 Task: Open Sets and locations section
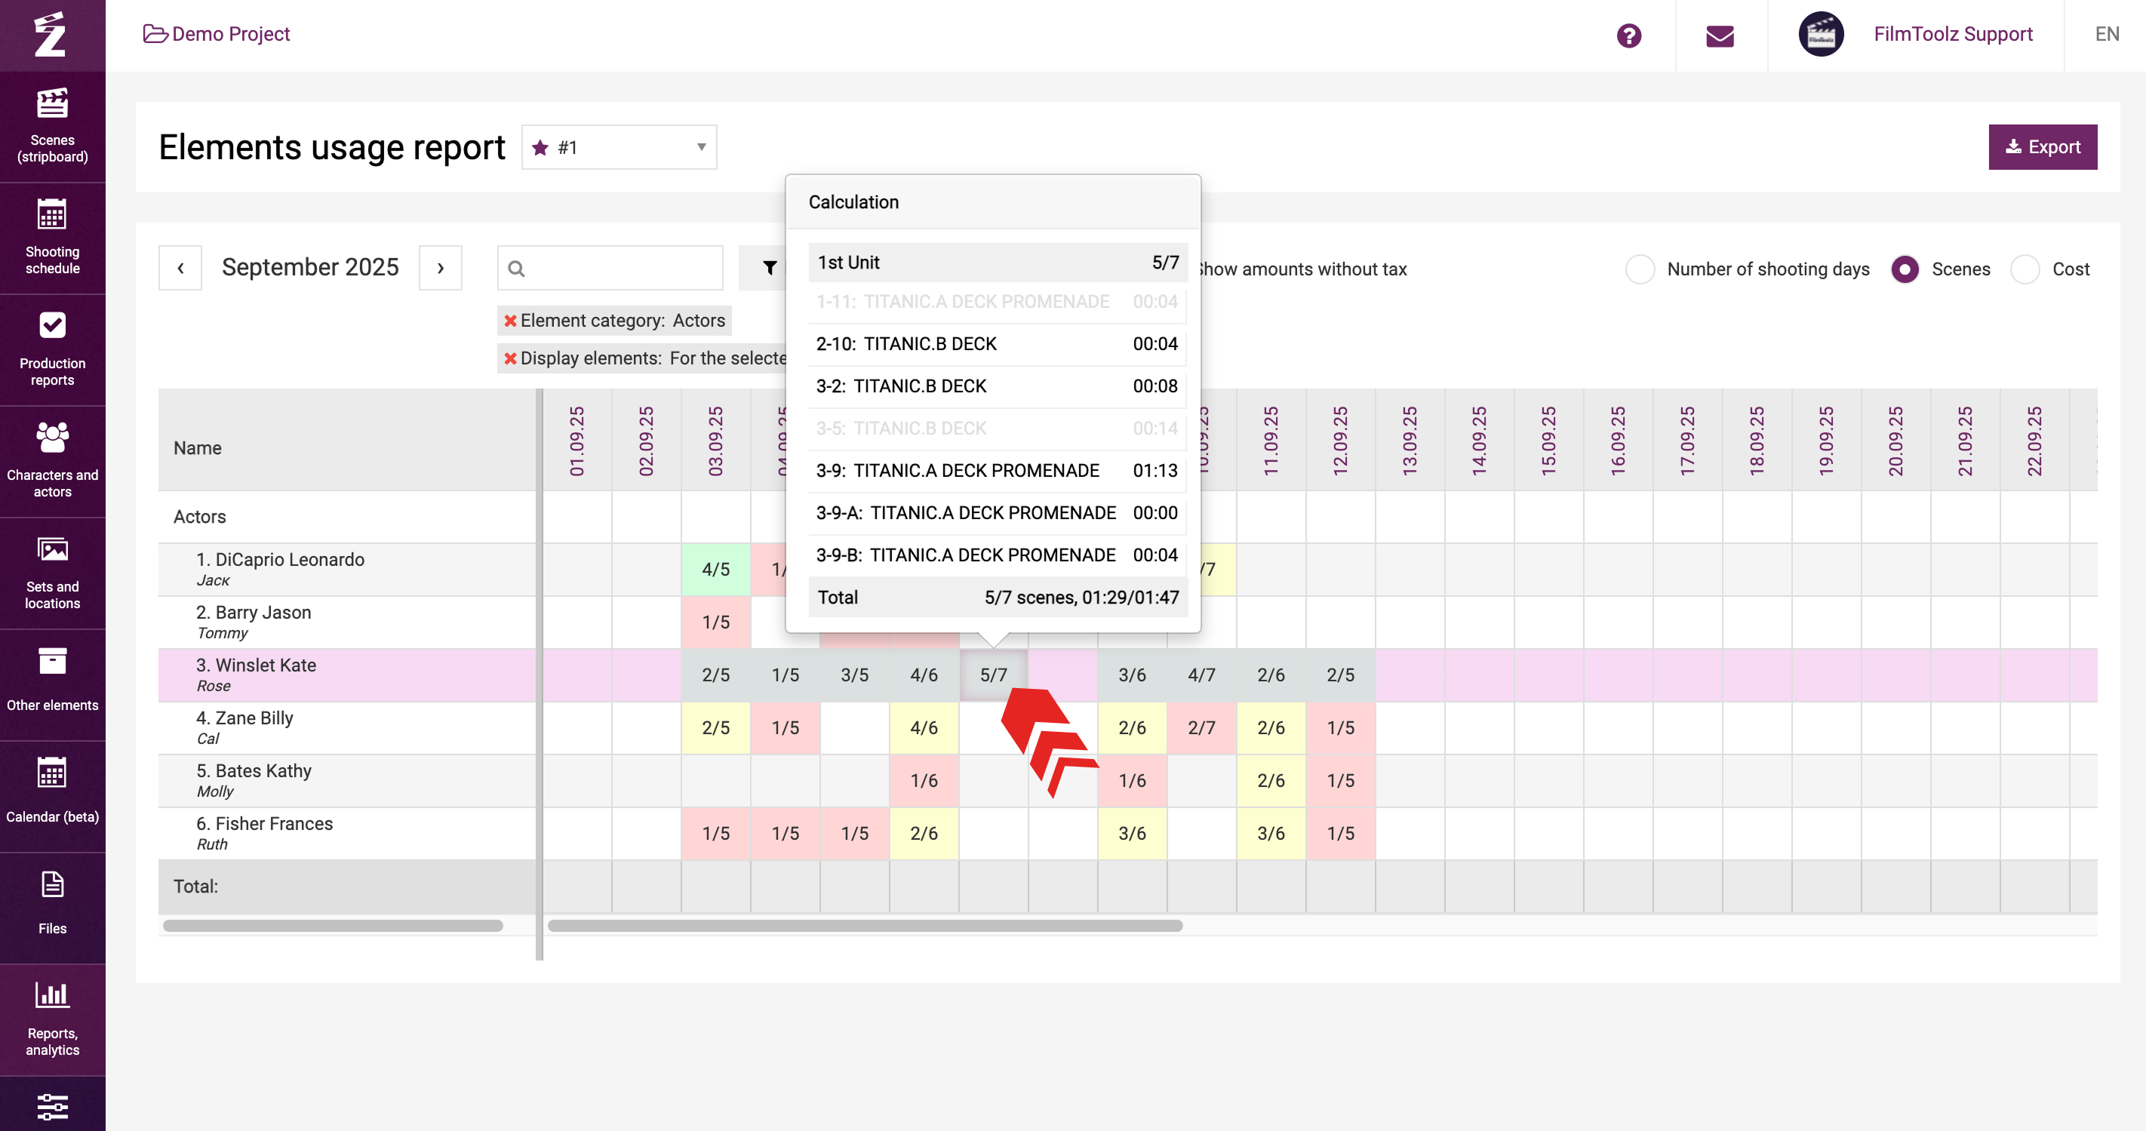tap(53, 572)
